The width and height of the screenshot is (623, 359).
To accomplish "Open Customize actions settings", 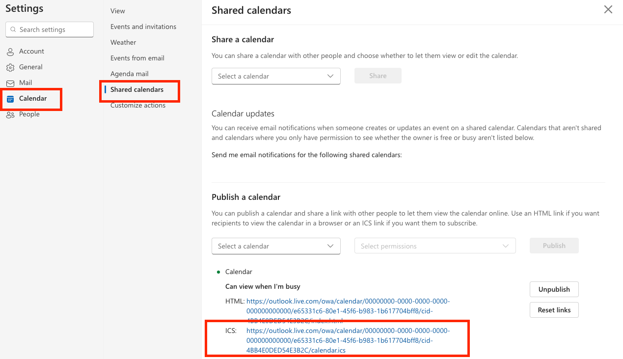I will pos(138,105).
